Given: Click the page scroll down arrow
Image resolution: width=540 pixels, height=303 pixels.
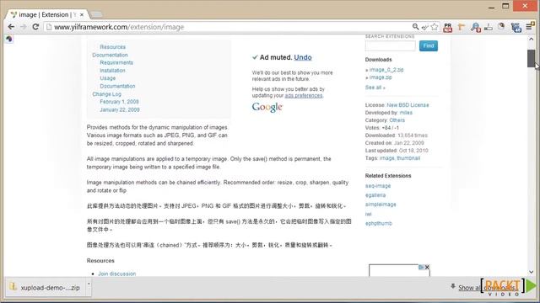Looking at the screenshot, I should coord(531,272).
